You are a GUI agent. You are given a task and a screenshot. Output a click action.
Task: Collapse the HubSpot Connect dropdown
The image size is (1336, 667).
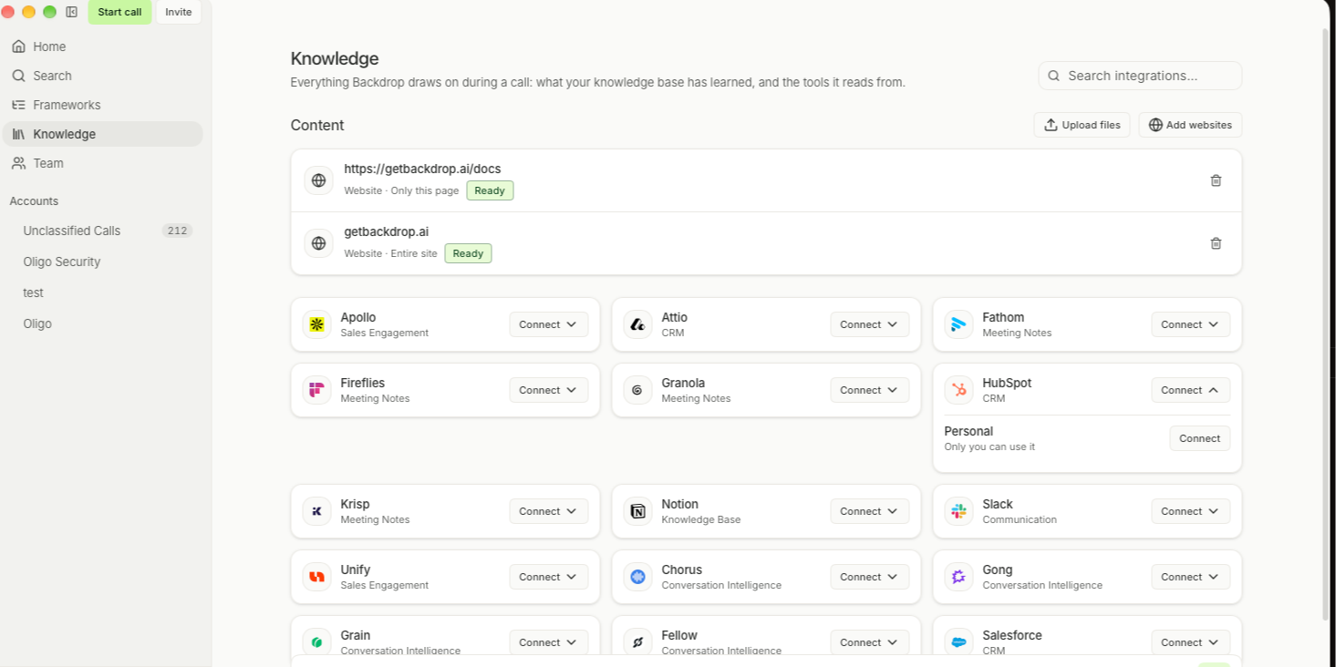(x=1190, y=390)
